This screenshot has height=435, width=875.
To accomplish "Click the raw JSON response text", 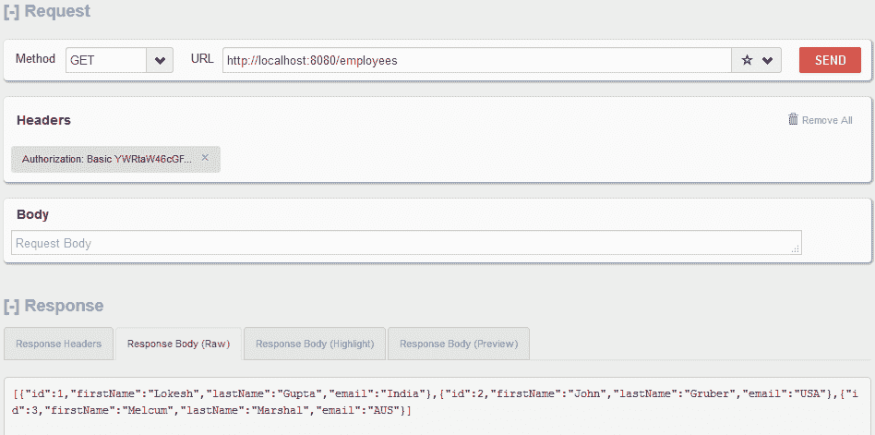I will coord(434,402).
